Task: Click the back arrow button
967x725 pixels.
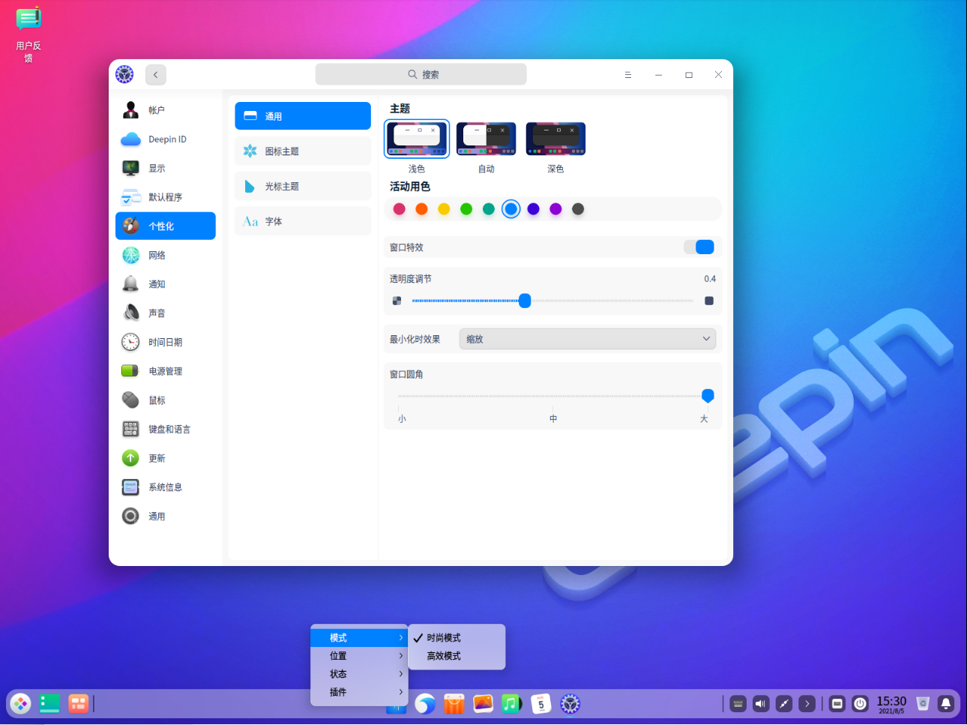Action: coord(155,74)
